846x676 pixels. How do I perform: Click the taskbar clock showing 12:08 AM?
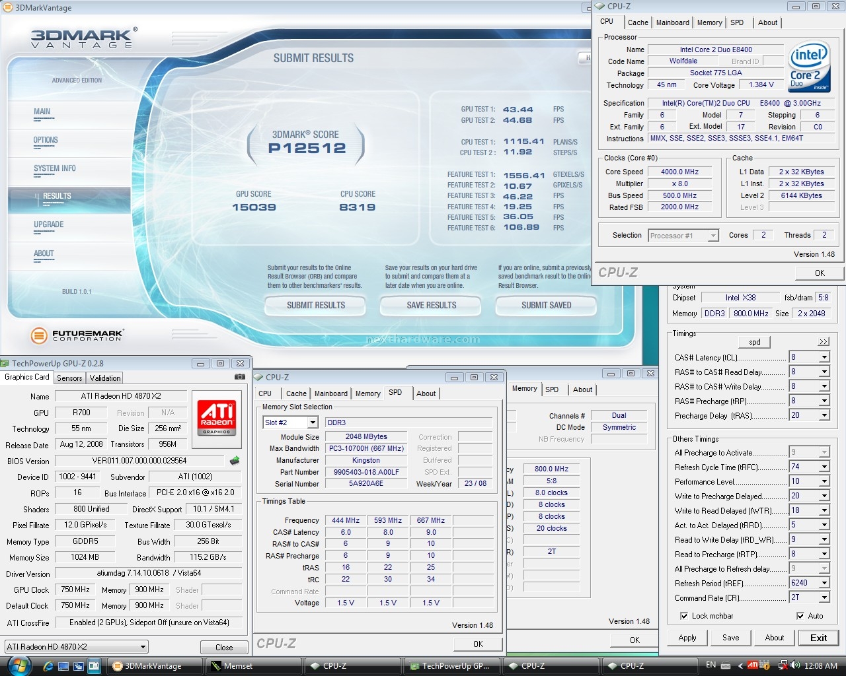[x=822, y=665]
